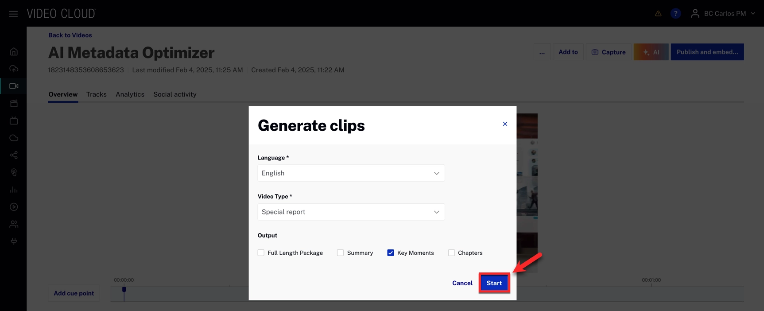Open the AI button with sparkle

coord(651,52)
